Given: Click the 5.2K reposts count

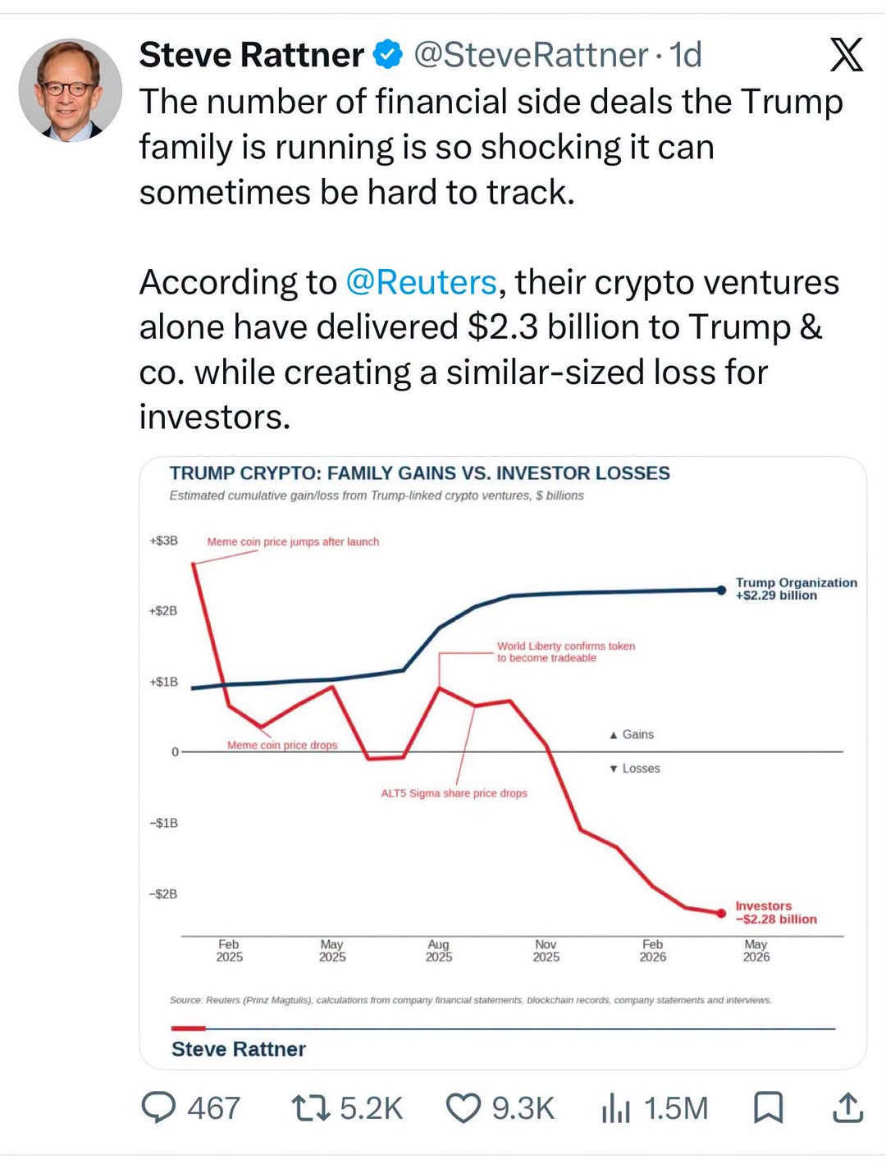Looking at the screenshot, I should click(x=371, y=1108).
